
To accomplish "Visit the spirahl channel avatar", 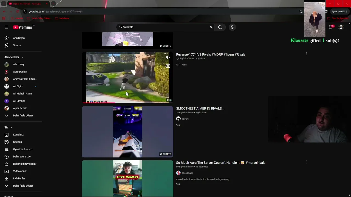I will click(x=178, y=119).
